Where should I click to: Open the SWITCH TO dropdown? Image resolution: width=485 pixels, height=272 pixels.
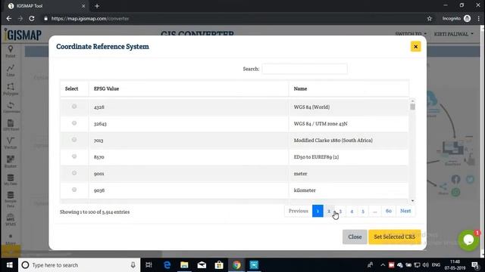pos(411,33)
